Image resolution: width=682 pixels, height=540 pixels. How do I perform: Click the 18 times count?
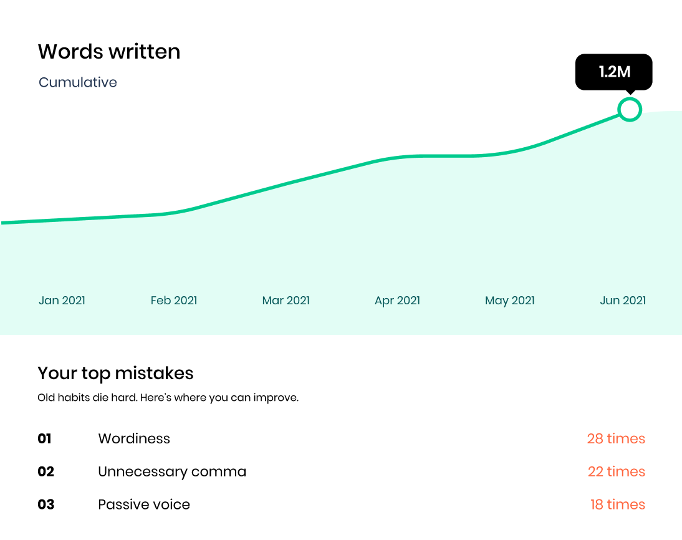(618, 504)
